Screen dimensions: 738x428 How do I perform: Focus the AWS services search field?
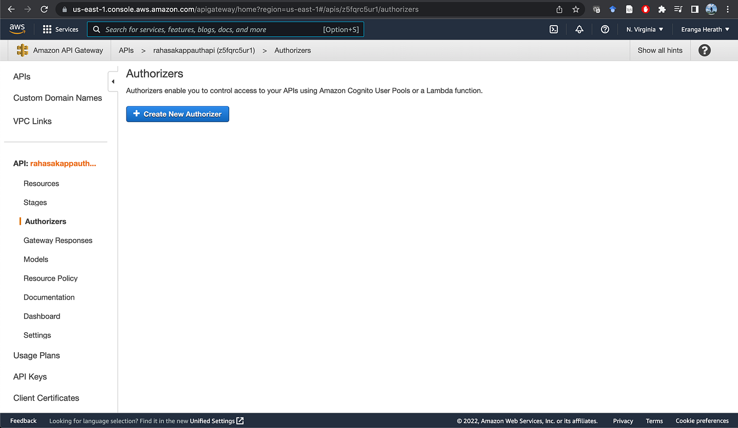pyautogui.click(x=226, y=29)
